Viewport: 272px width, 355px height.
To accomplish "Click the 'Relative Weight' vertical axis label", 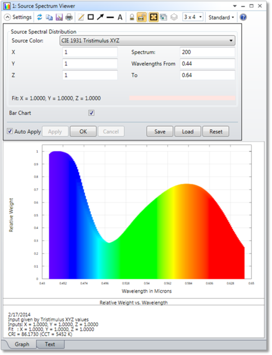I will pos(11,215).
